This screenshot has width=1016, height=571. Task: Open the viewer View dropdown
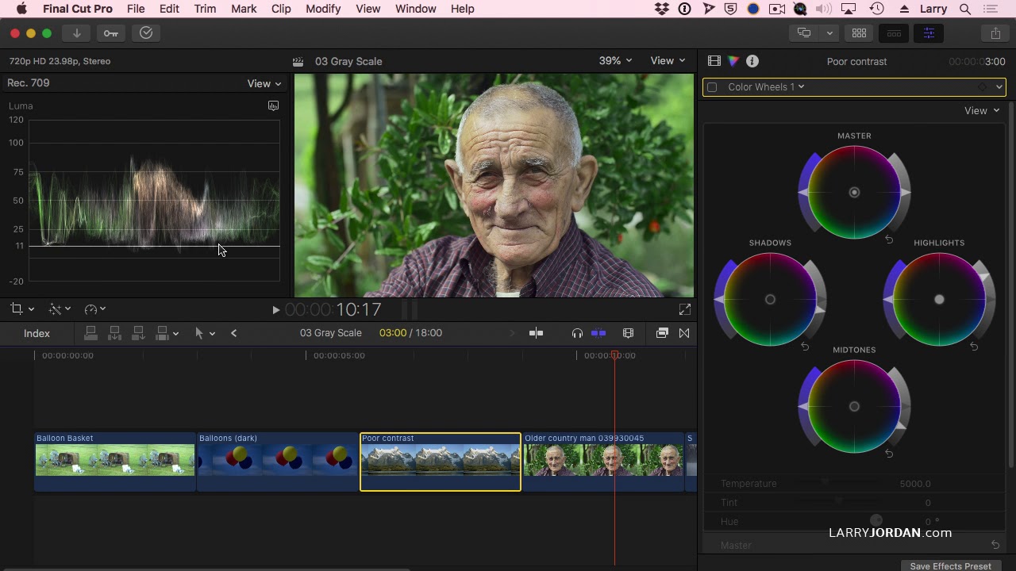(x=668, y=61)
